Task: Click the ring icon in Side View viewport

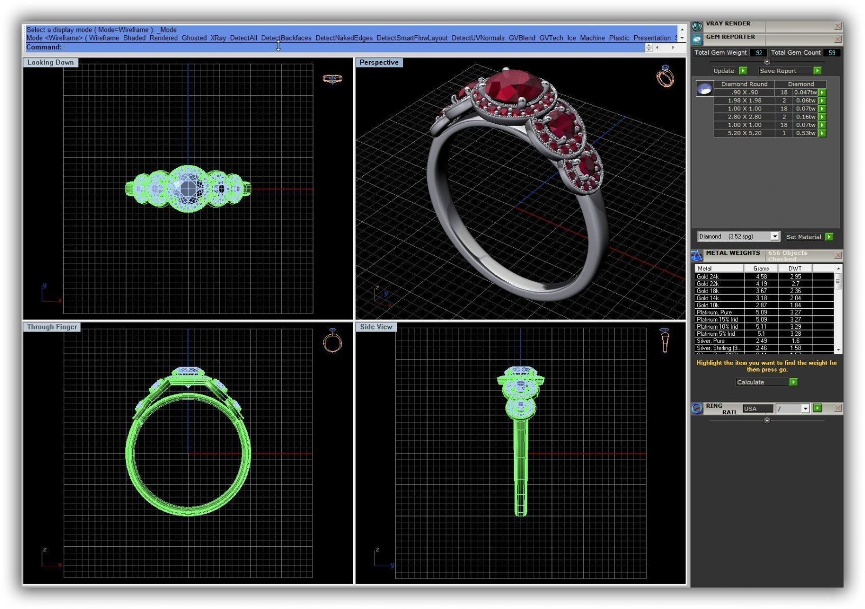Action: click(x=664, y=340)
